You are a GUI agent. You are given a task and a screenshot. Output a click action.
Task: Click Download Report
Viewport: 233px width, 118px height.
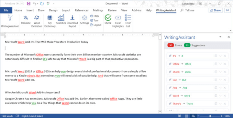[72, 22]
